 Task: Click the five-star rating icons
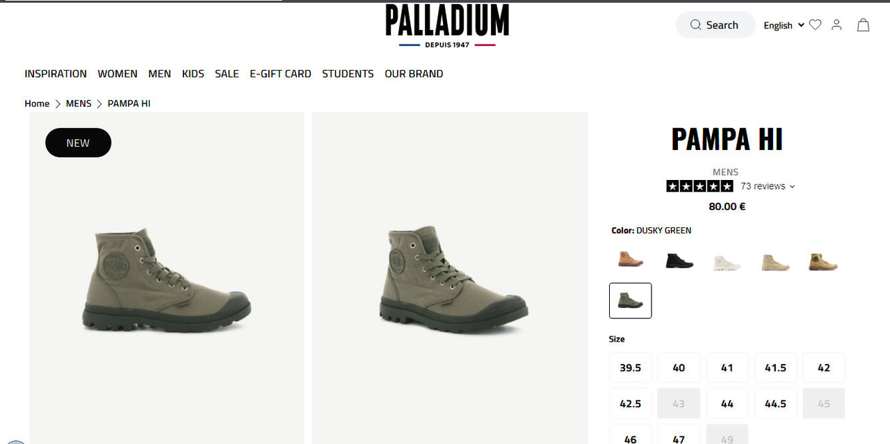click(x=699, y=186)
